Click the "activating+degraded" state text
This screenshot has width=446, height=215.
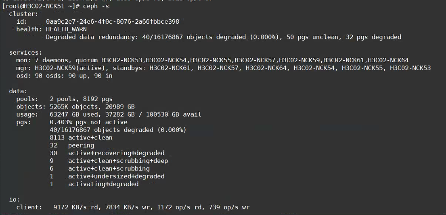(x=103, y=184)
